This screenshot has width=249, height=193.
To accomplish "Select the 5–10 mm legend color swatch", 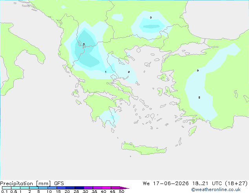I will [43, 188].
